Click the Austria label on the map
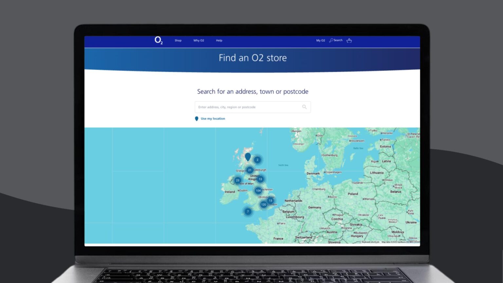This screenshot has width=503, height=283. point(332,232)
